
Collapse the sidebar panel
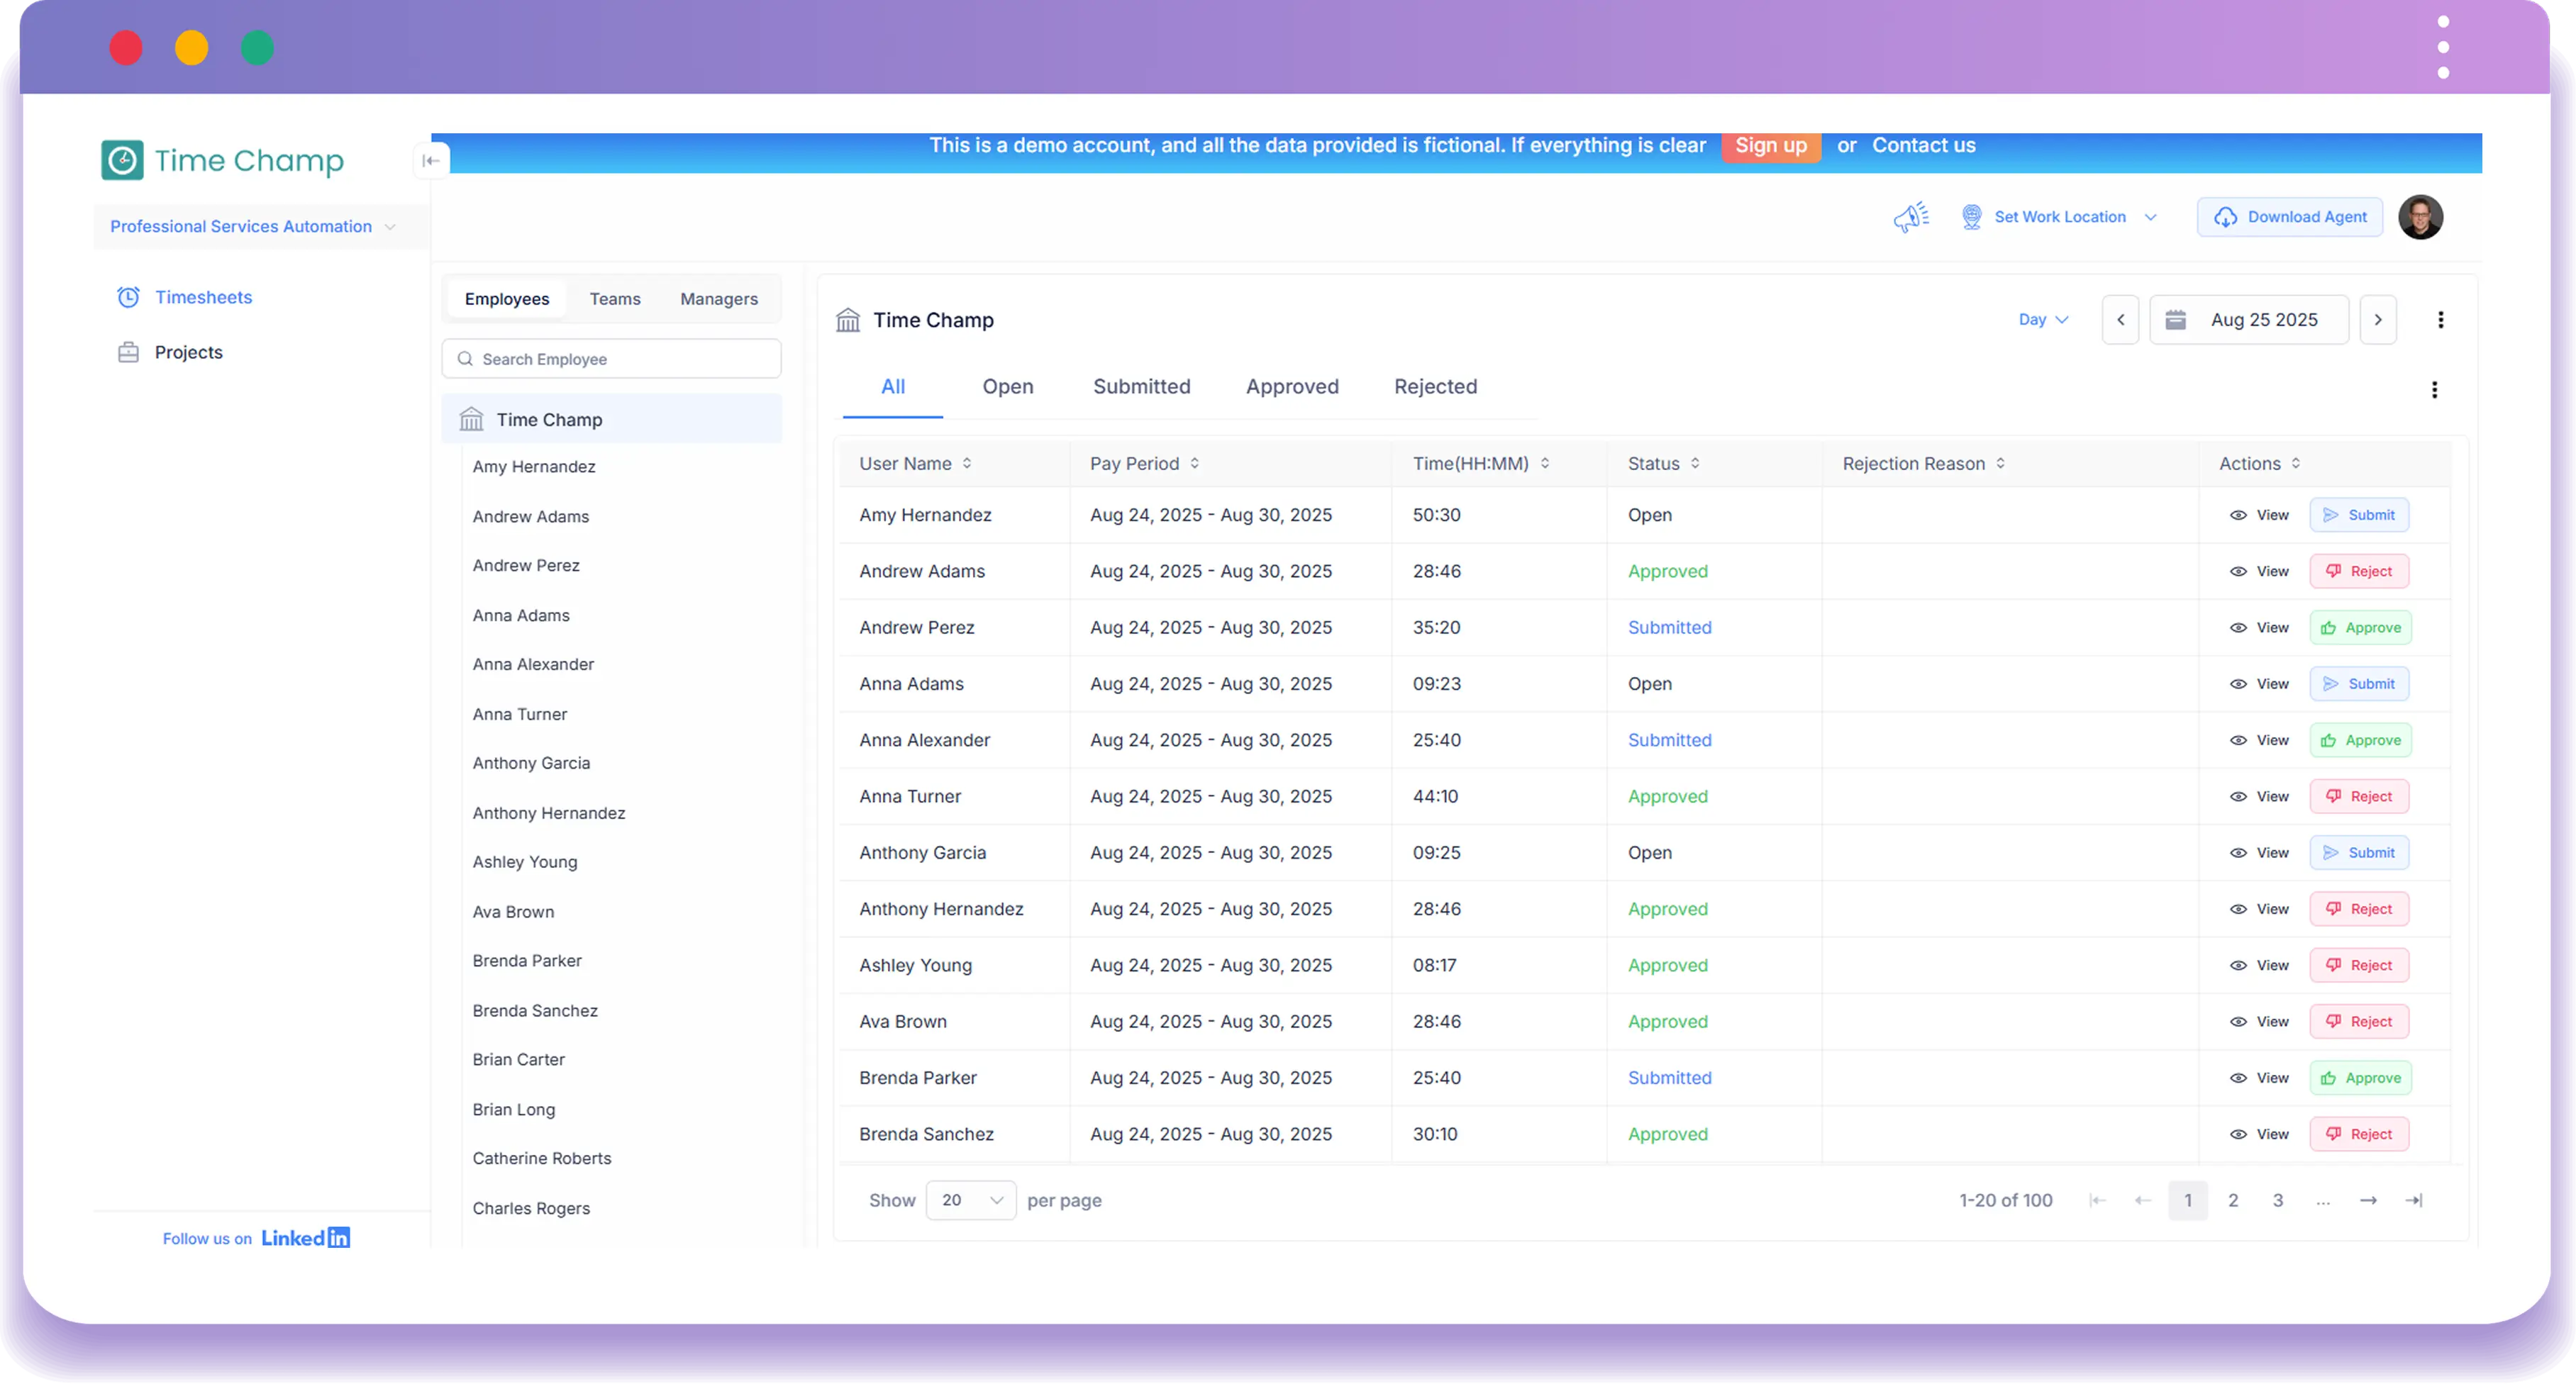pyautogui.click(x=431, y=160)
